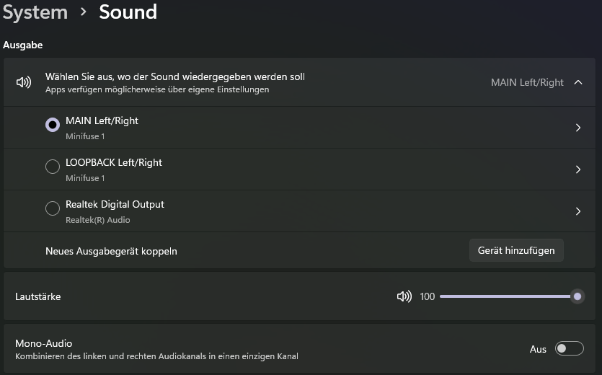Click the Lautstärke volume slider thumb

[577, 296]
